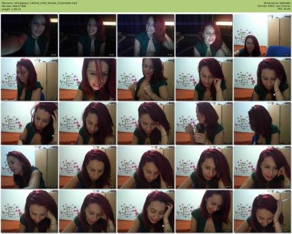292x234 pixels.
Task: Open the thumbnail showing the blue chair
Action: (262, 36)
